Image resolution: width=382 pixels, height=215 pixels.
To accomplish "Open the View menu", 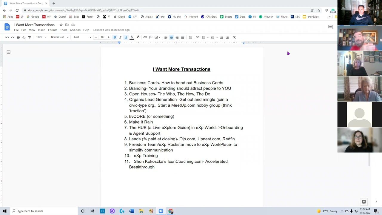I will click(32, 30).
